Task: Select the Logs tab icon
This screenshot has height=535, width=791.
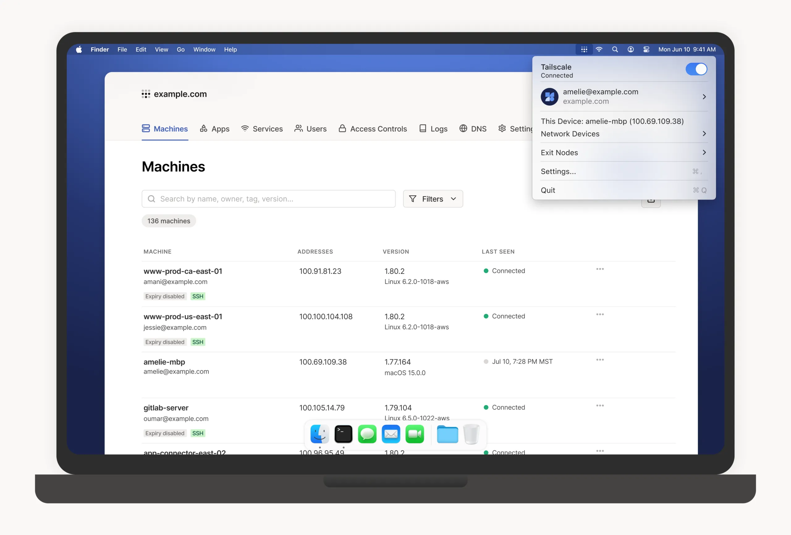Action: click(423, 128)
